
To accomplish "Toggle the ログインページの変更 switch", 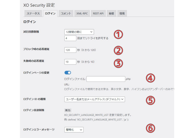I will pos(68,73).
